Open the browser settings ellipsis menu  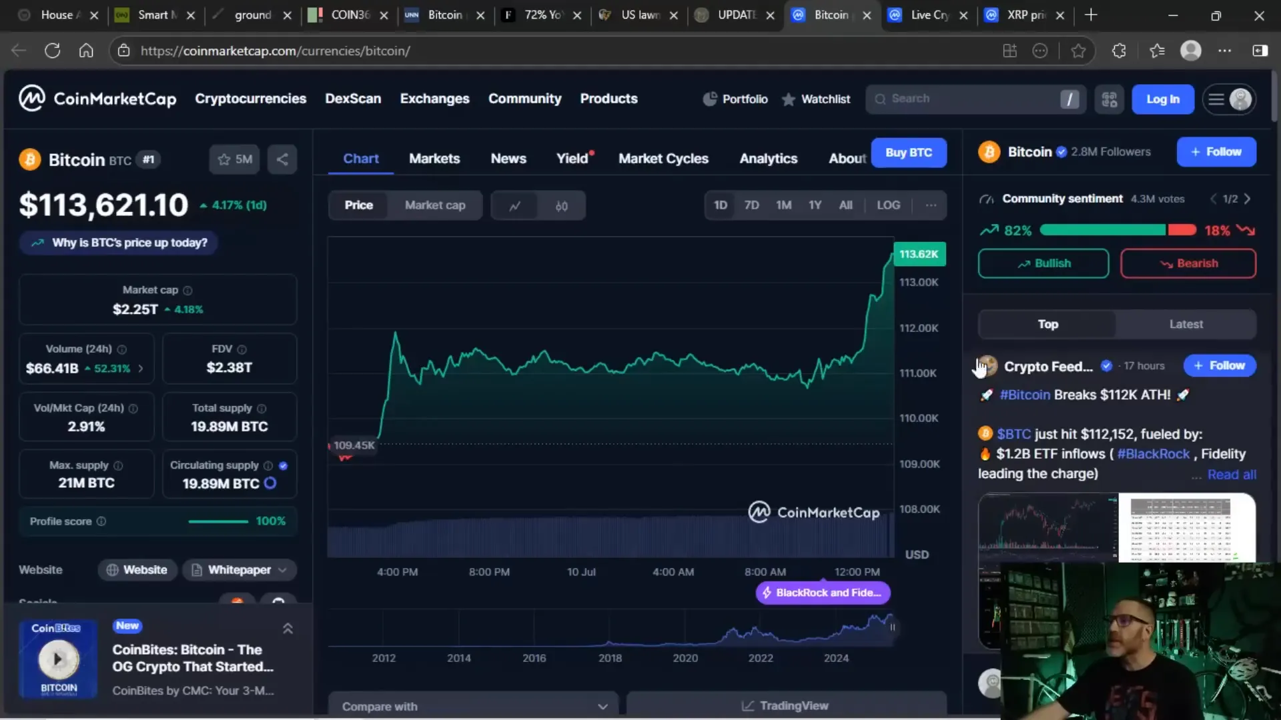(1225, 51)
